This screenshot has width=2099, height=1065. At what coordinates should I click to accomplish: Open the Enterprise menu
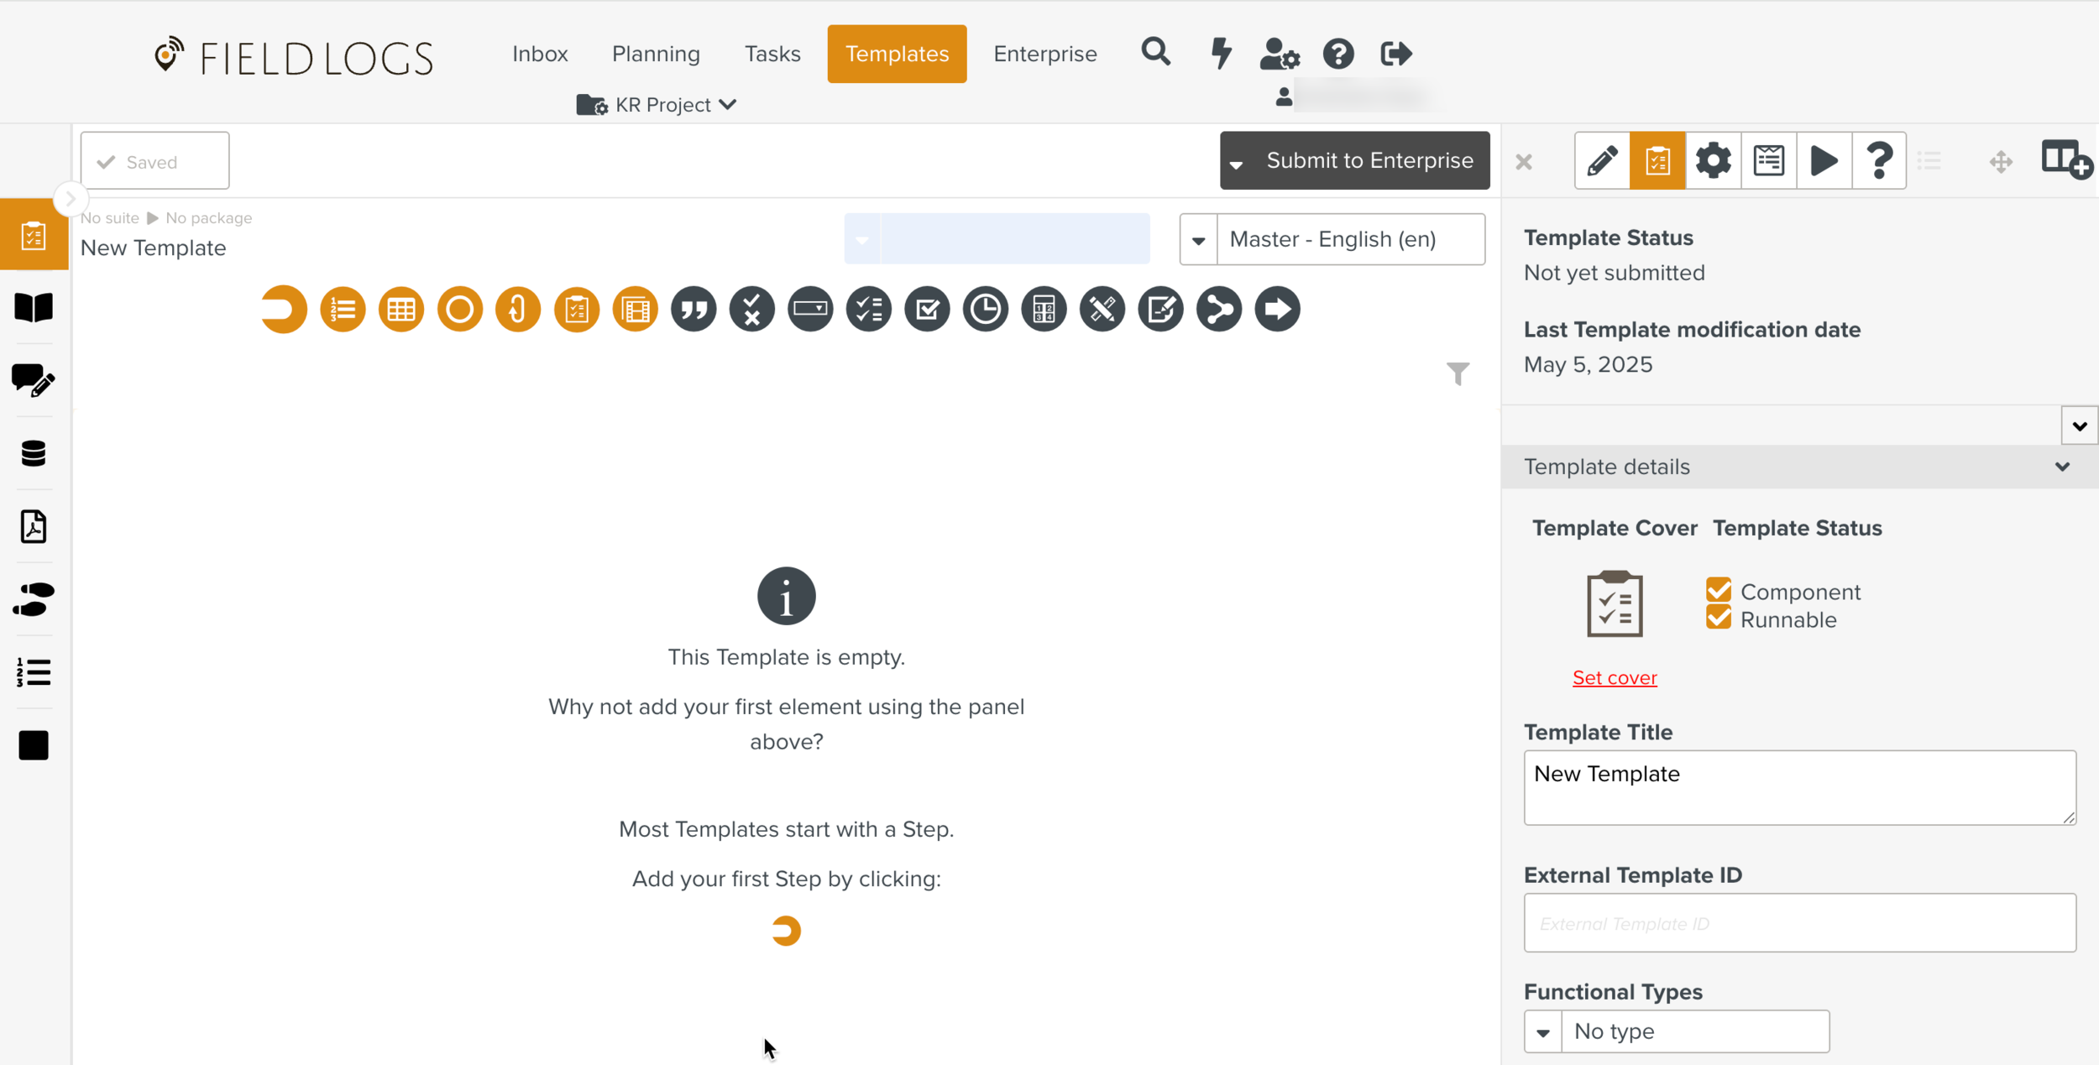tap(1044, 54)
